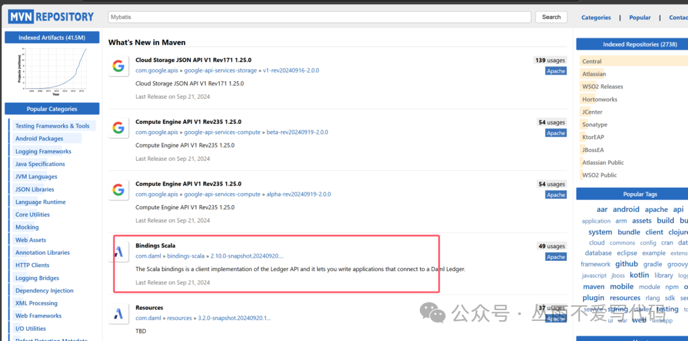Open Cloud Storage JSON API V1 Rev171 title
The height and width of the screenshot is (341, 688).
pyautogui.click(x=193, y=61)
